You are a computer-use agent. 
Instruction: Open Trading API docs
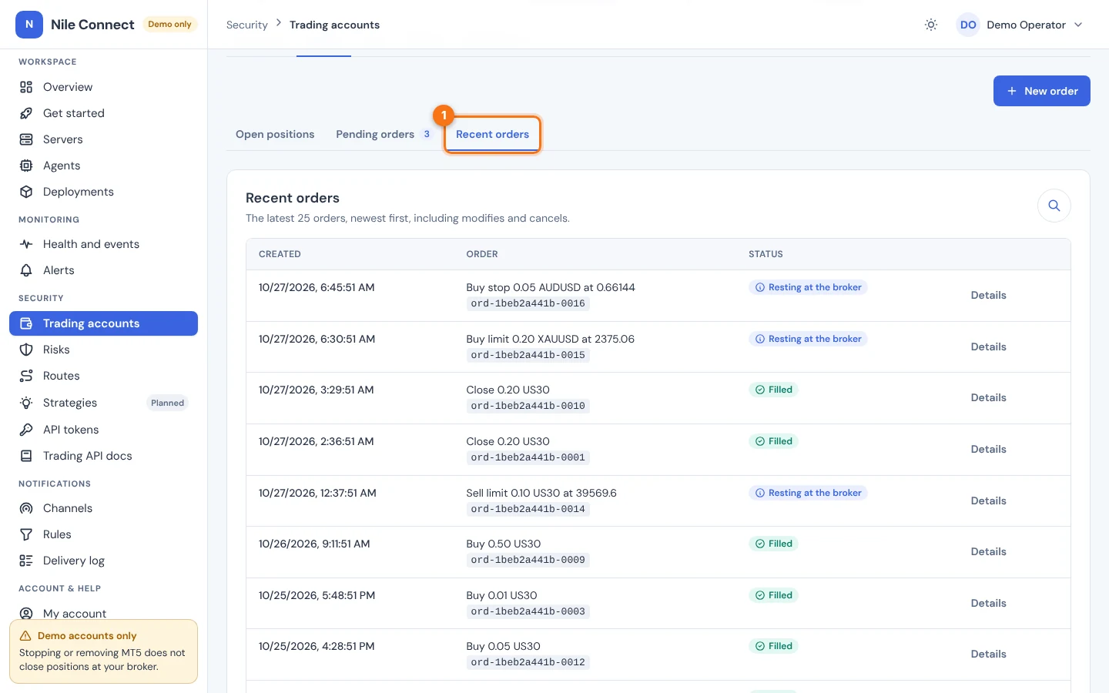pos(103,456)
